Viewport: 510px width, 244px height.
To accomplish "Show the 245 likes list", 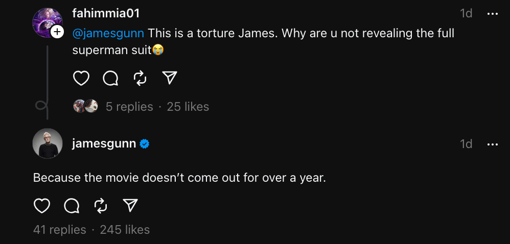I will click(x=125, y=230).
